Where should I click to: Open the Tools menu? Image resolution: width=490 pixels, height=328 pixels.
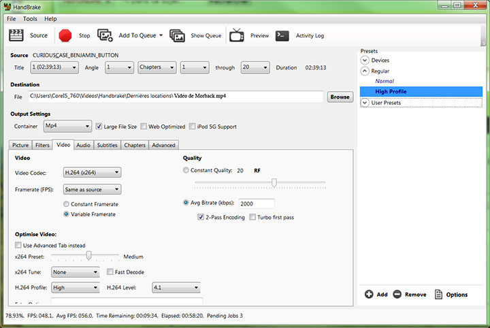click(x=30, y=19)
